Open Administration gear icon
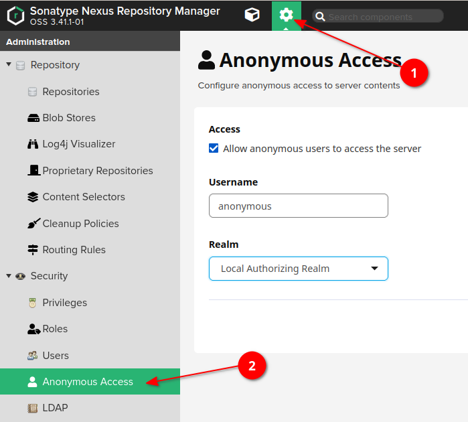Viewport: 468px width, 422px height. [x=286, y=15]
